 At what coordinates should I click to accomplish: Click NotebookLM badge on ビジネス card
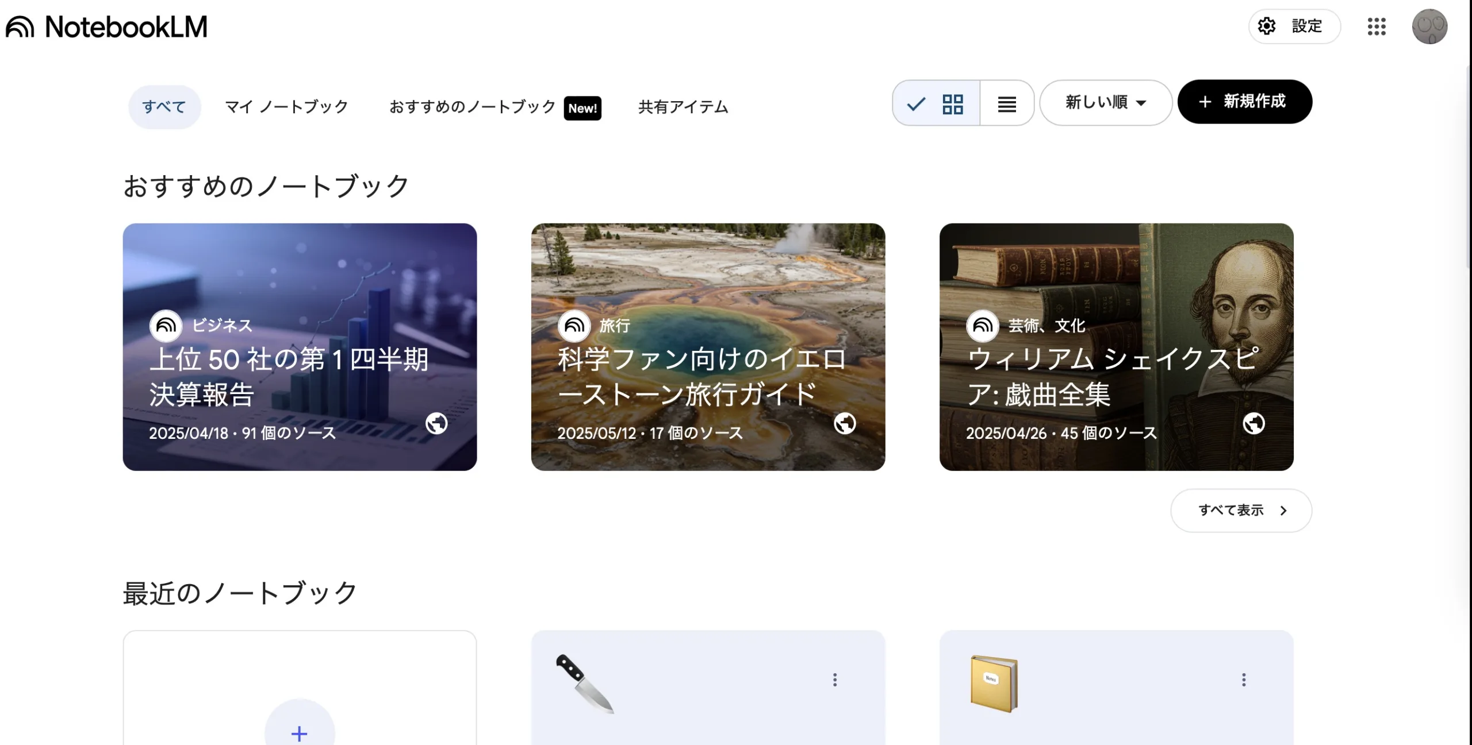[166, 326]
